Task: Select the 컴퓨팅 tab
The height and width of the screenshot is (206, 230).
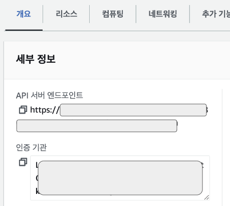Action: (x=113, y=14)
